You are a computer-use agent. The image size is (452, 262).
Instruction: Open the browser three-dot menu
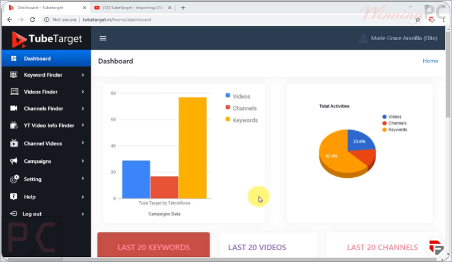tap(443, 20)
